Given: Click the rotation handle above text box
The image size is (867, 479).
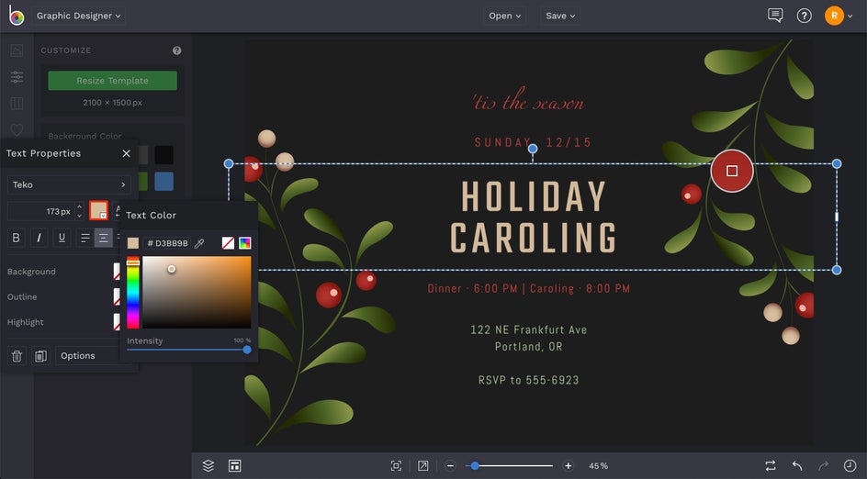Looking at the screenshot, I should coord(533,149).
